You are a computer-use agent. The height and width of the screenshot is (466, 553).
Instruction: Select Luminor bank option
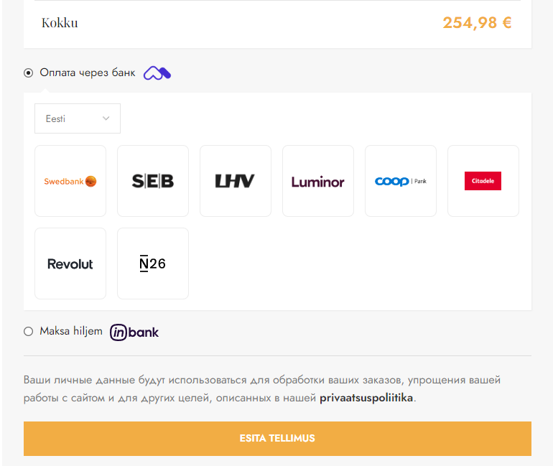pyautogui.click(x=317, y=181)
